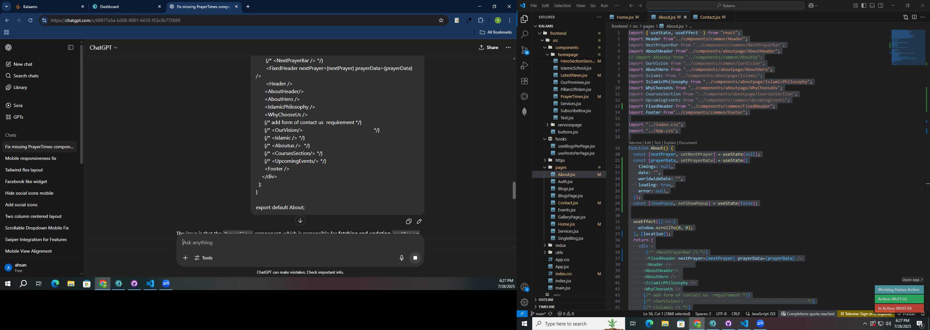Click the Open App link
Image resolution: width=930 pixels, height=330 pixels.
pos(912,280)
